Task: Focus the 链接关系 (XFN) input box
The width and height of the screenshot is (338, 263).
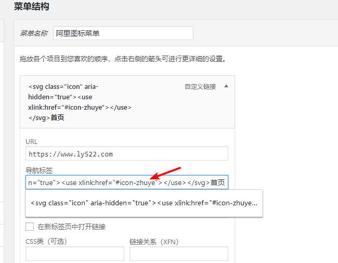Action: [178, 254]
